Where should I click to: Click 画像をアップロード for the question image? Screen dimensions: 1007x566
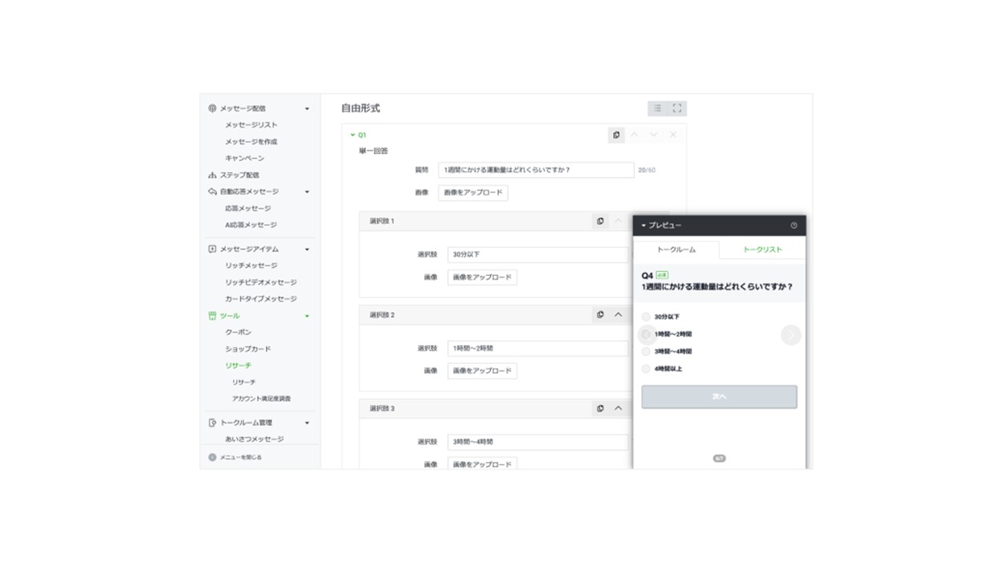click(473, 193)
